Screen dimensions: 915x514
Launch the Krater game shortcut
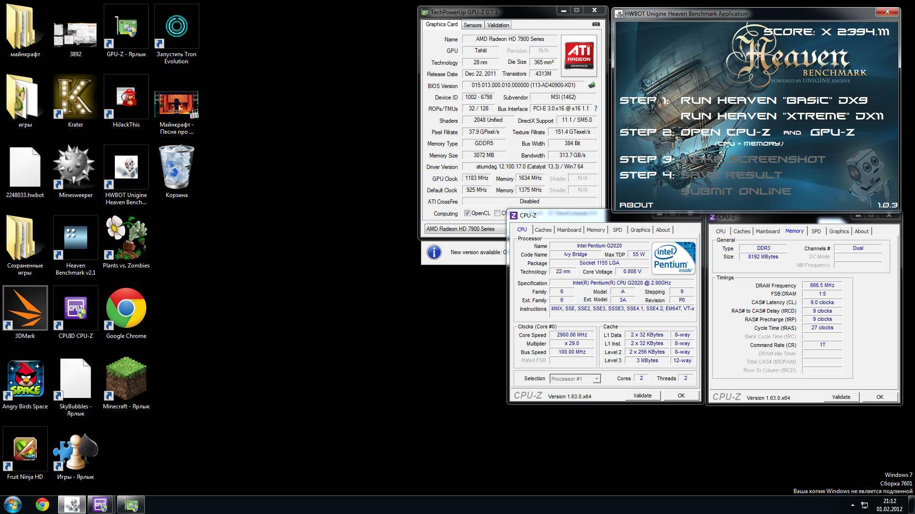[75, 101]
